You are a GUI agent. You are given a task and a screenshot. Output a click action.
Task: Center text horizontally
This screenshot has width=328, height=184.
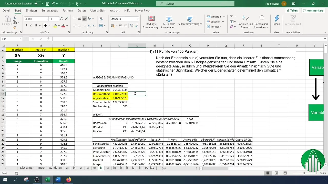pos(79,26)
